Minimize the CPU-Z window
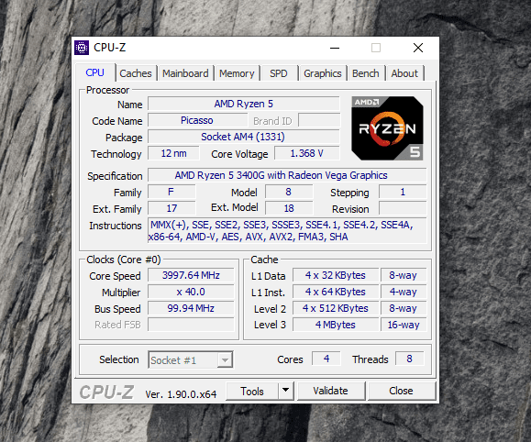 [x=335, y=48]
